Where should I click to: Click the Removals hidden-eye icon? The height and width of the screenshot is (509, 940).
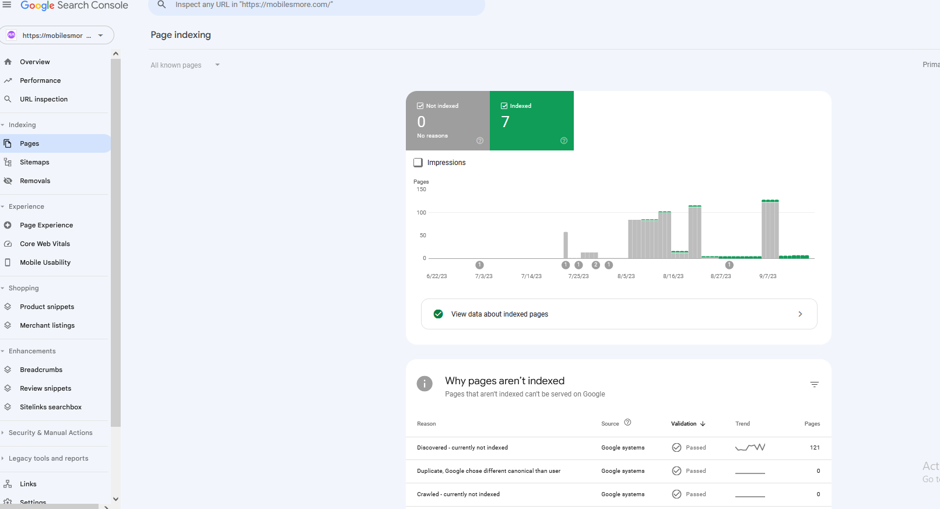tap(8, 181)
